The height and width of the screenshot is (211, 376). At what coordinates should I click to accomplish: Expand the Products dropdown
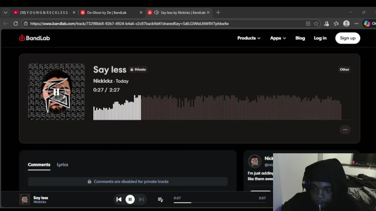pos(249,38)
